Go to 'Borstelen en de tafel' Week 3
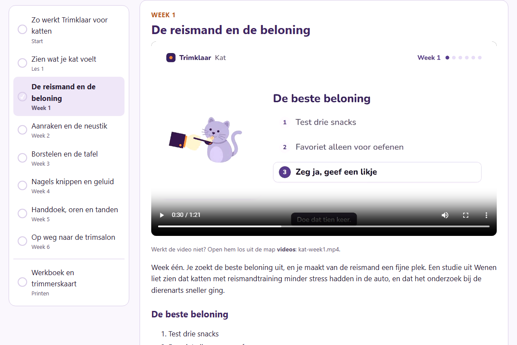The width and height of the screenshot is (517, 345). [x=69, y=158]
